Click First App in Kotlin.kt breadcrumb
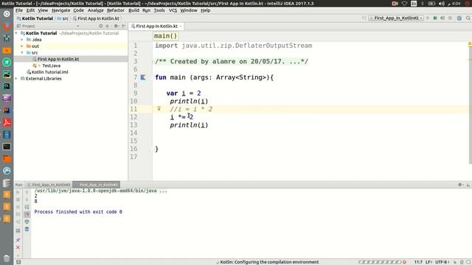 click(x=96, y=18)
